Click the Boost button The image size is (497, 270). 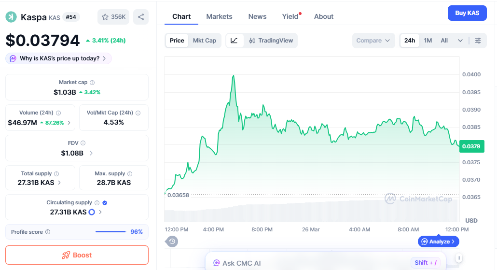point(77,255)
